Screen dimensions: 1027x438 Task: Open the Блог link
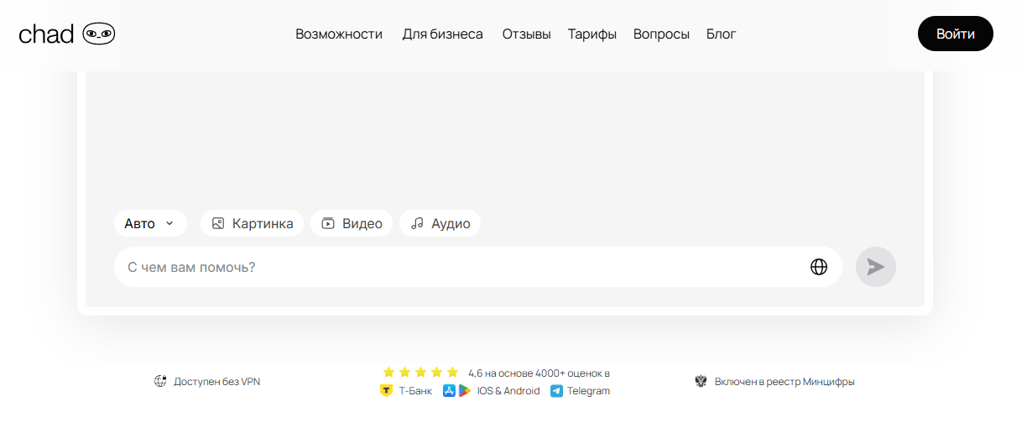click(x=721, y=34)
